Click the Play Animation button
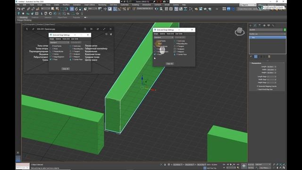Viewport: 302px width, 170px height. coord(231,164)
